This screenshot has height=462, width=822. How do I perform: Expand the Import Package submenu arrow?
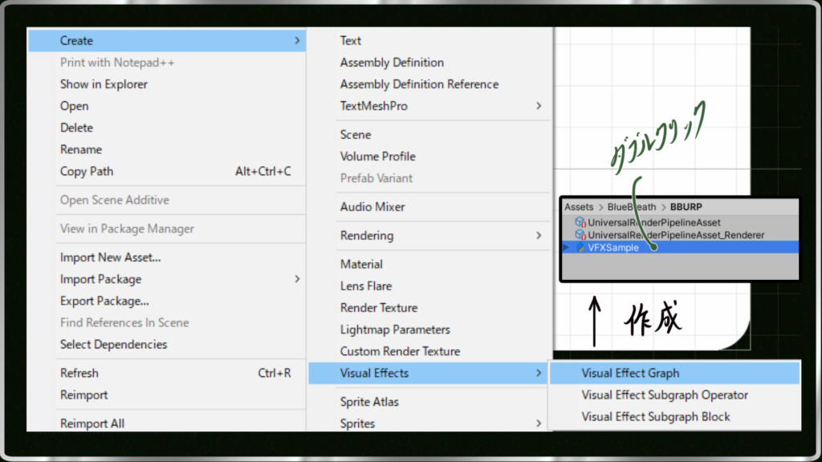[297, 279]
